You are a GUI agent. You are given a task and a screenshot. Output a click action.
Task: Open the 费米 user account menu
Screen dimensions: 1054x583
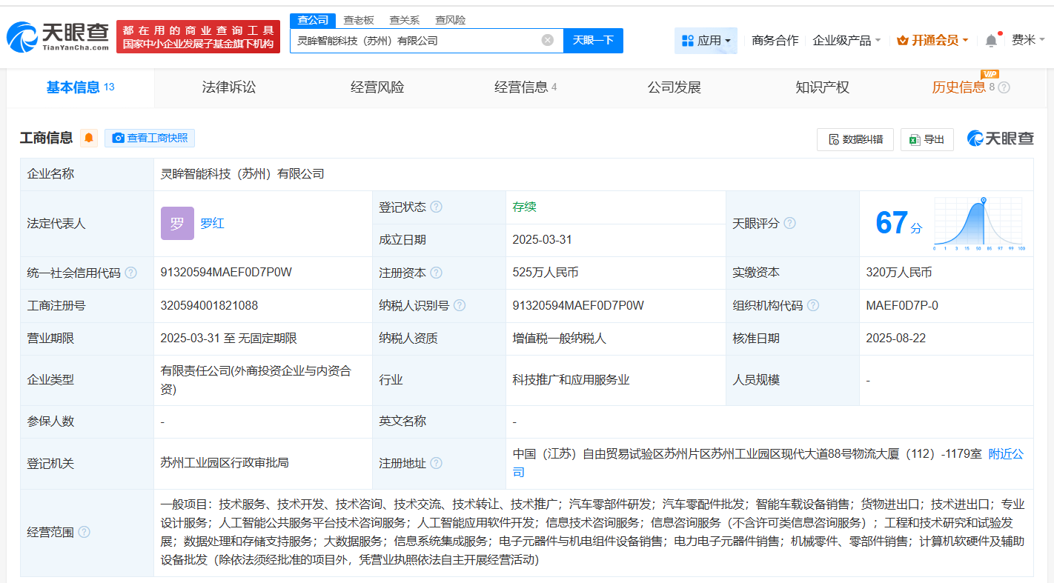[x=1028, y=40]
